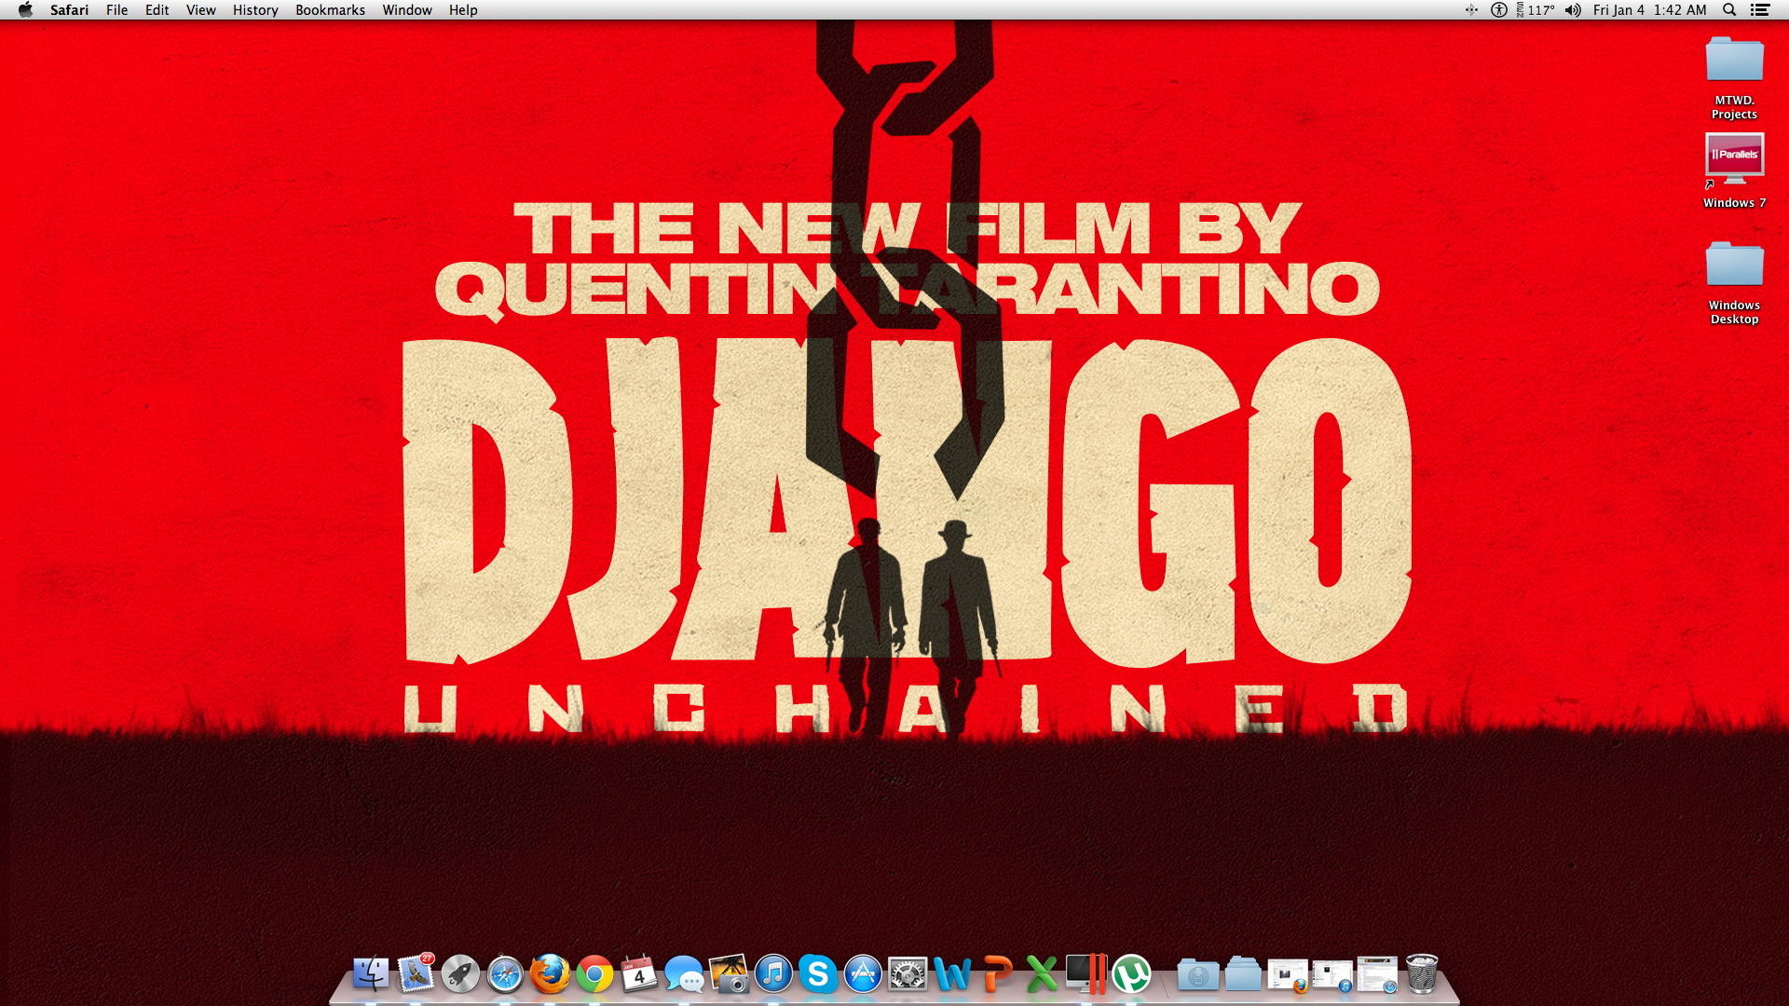
Task: Open the Bookmarks menu
Action: point(330,10)
